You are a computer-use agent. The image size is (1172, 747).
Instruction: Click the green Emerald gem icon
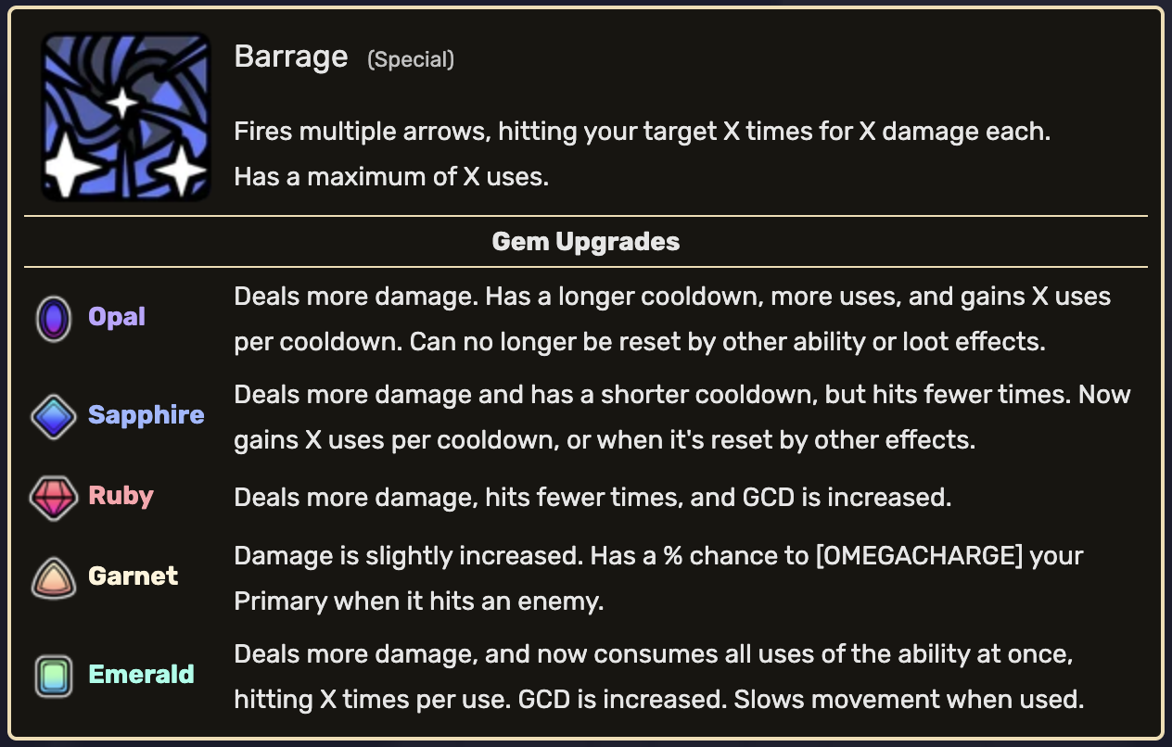tap(53, 675)
